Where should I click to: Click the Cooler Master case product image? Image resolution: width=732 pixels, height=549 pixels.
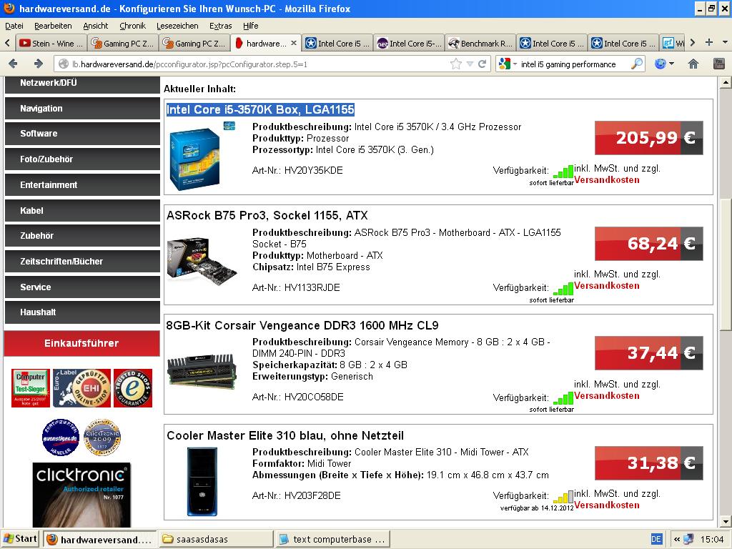[202, 481]
